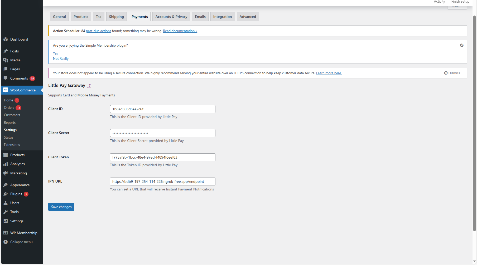
Task: Select the WooCommerce sidebar icon
Action: [x=6, y=90]
